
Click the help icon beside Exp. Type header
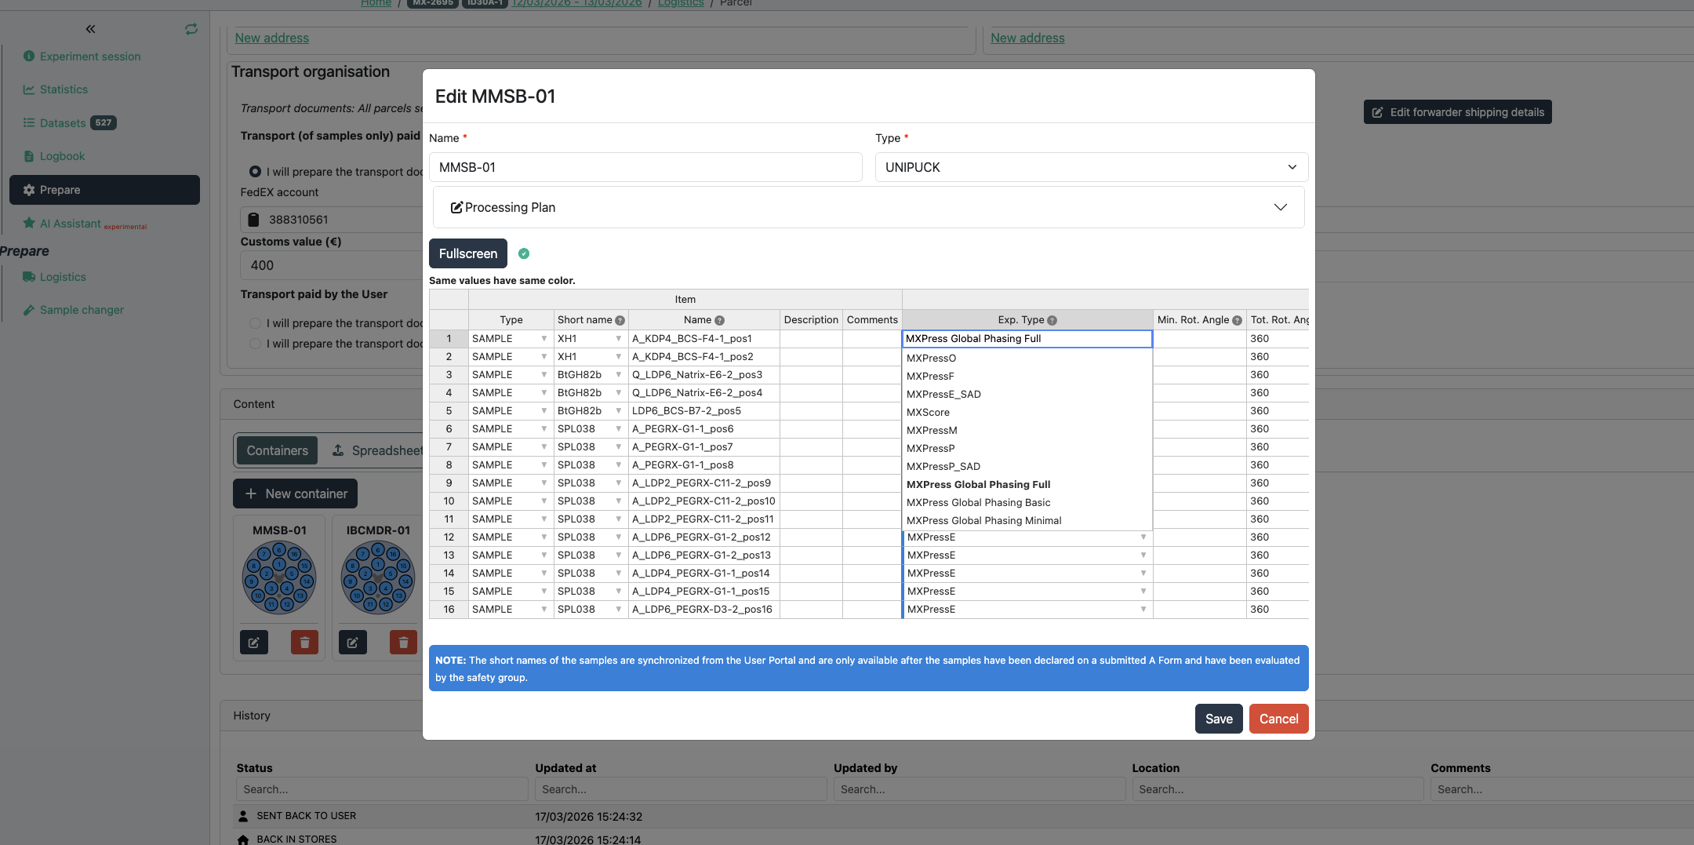tap(1052, 319)
